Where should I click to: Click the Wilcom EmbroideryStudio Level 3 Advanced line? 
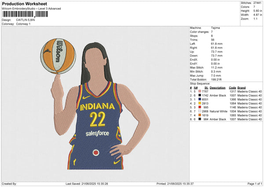point(31,9)
